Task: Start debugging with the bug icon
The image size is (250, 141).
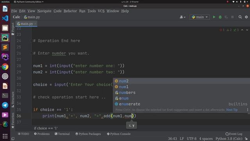Action: pos(220,17)
